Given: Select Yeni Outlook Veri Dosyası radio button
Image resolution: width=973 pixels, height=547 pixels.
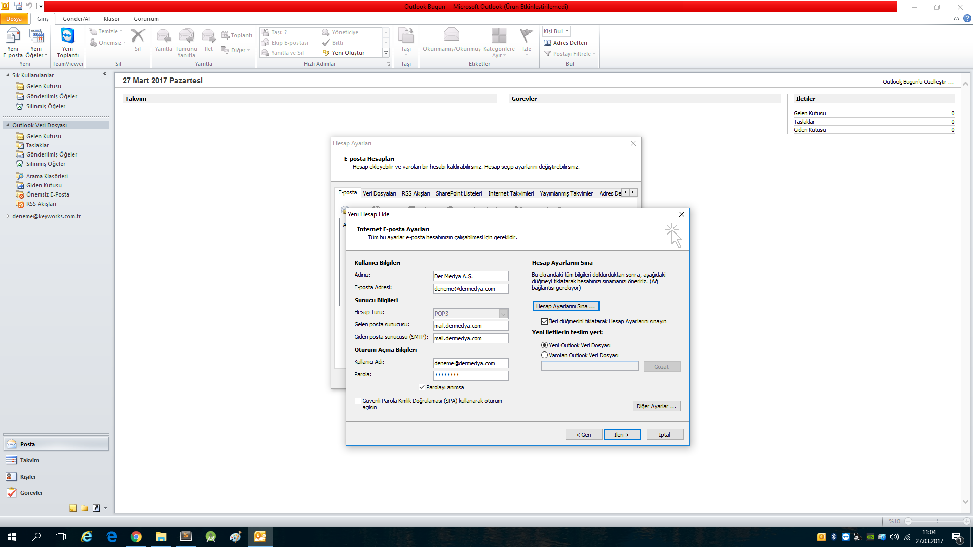Looking at the screenshot, I should tap(544, 345).
